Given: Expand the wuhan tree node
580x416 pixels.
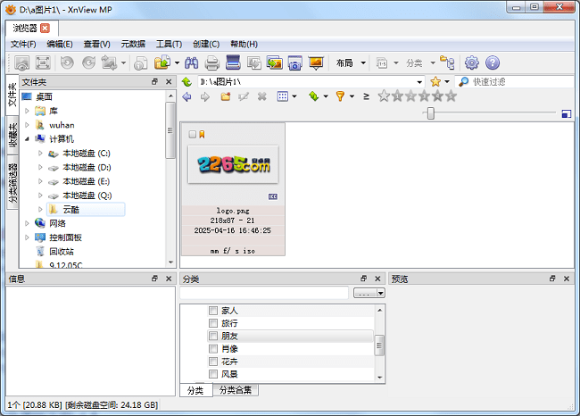Looking at the screenshot, I should 27,125.
